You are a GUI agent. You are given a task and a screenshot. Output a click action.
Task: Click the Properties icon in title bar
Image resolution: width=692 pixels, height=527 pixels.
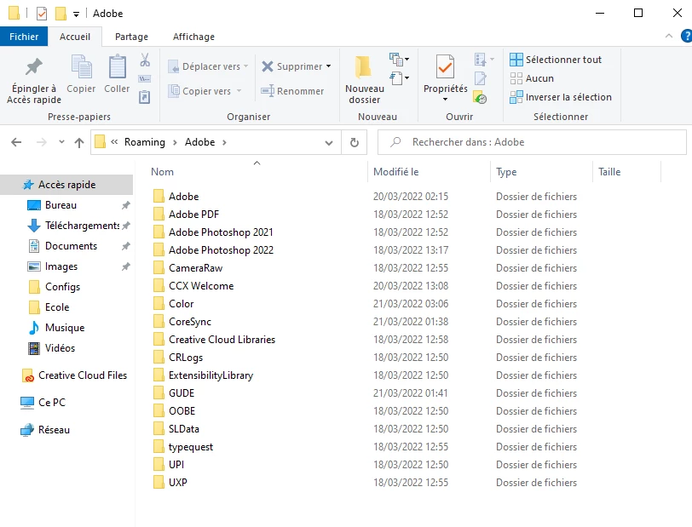42,14
